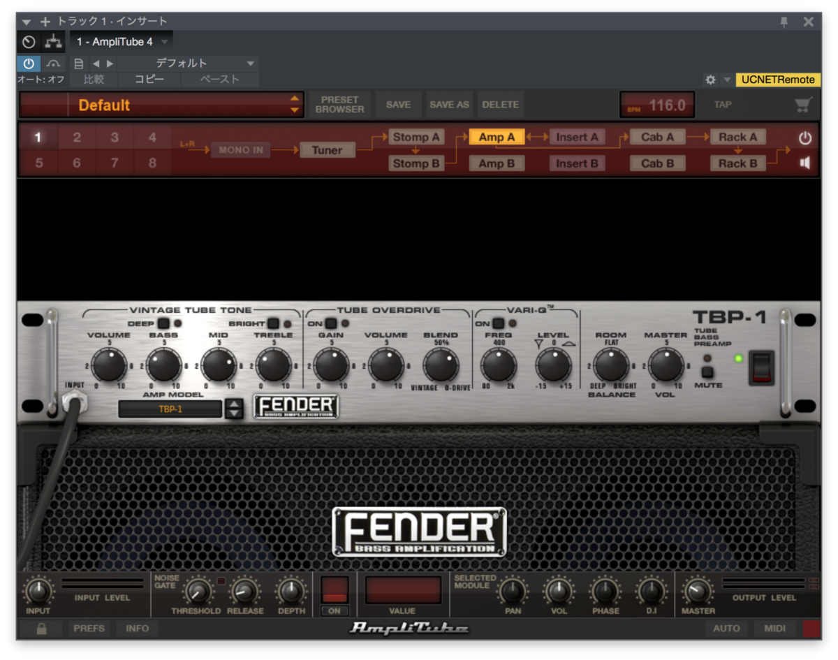The image size is (838, 660).
Task: Click the BASS knob on the amp
Action: coord(163,365)
